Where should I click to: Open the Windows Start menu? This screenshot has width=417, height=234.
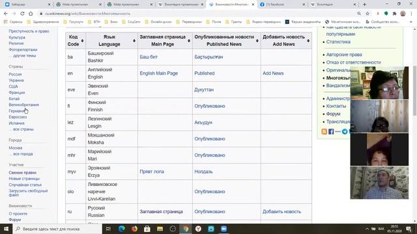pos(6,229)
